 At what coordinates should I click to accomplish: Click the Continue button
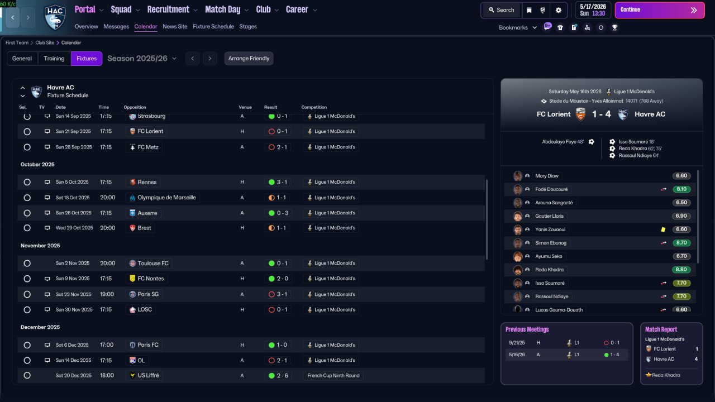(660, 10)
